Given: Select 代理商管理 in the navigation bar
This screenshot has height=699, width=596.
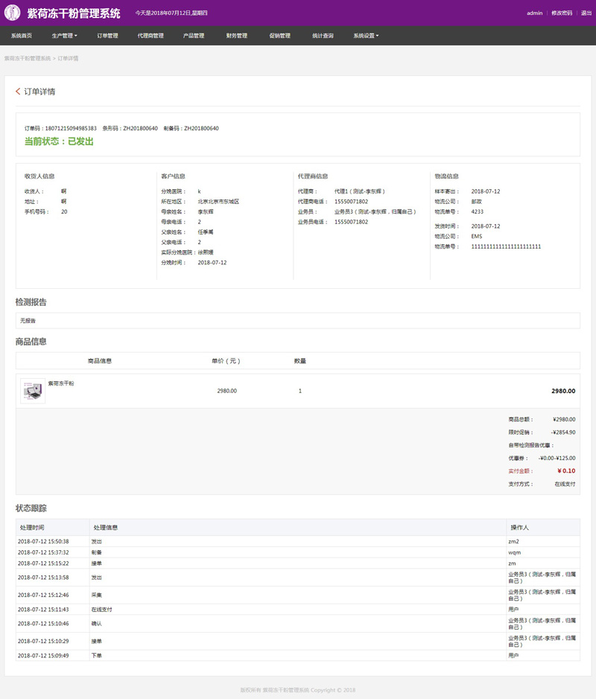Looking at the screenshot, I should point(150,36).
